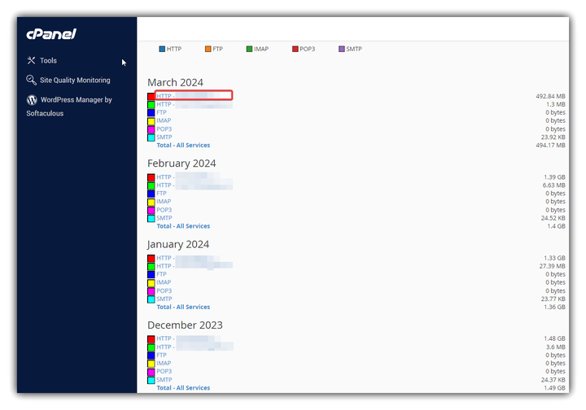Open Total - All Services for March 2024

click(183, 146)
